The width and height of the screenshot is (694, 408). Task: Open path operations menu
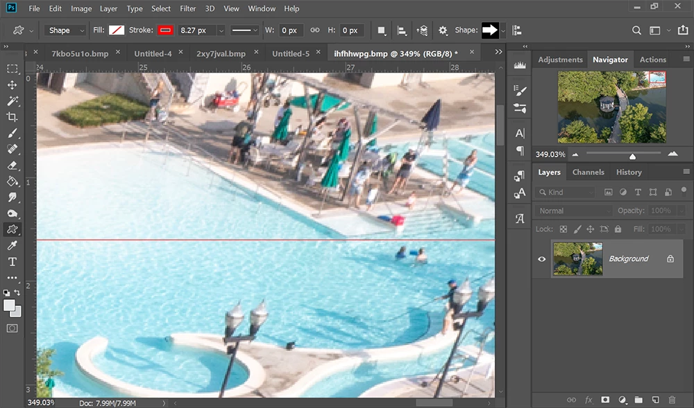[381, 30]
